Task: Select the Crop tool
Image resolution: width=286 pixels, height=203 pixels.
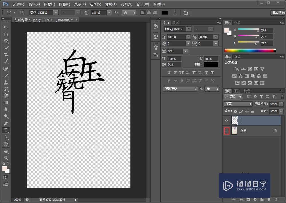Action: [6, 55]
